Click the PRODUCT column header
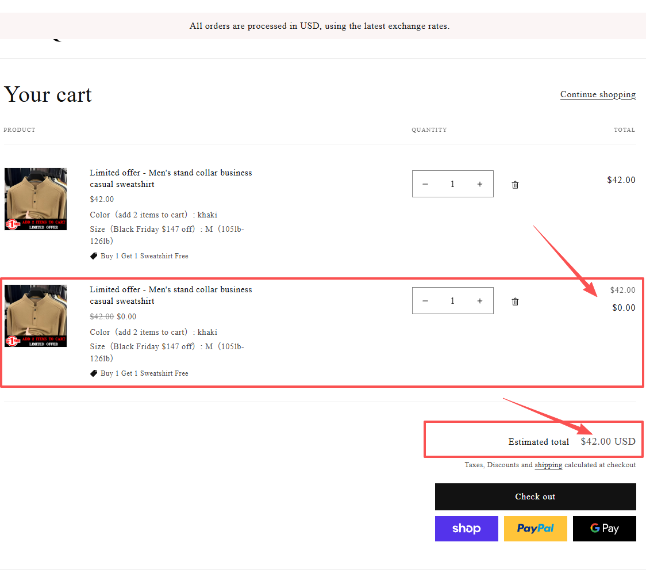The image size is (646, 588). 20,129
